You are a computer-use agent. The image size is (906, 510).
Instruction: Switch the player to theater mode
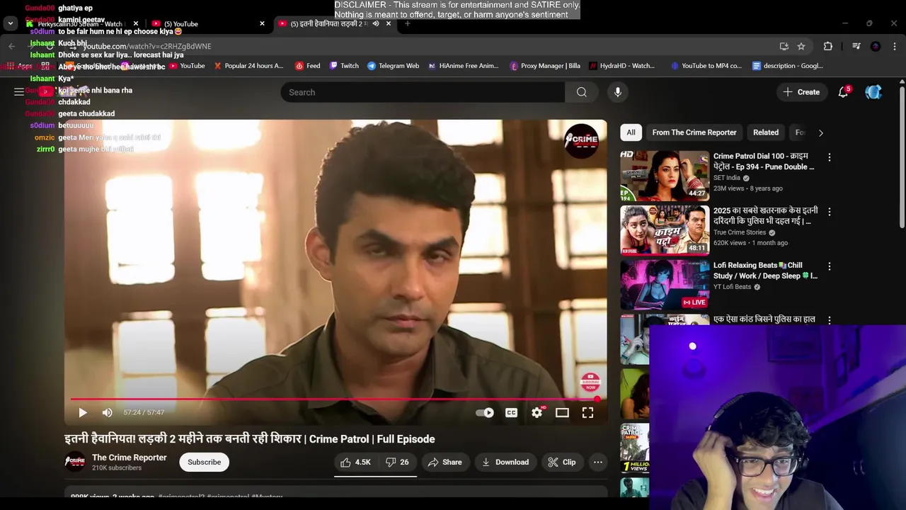point(562,412)
